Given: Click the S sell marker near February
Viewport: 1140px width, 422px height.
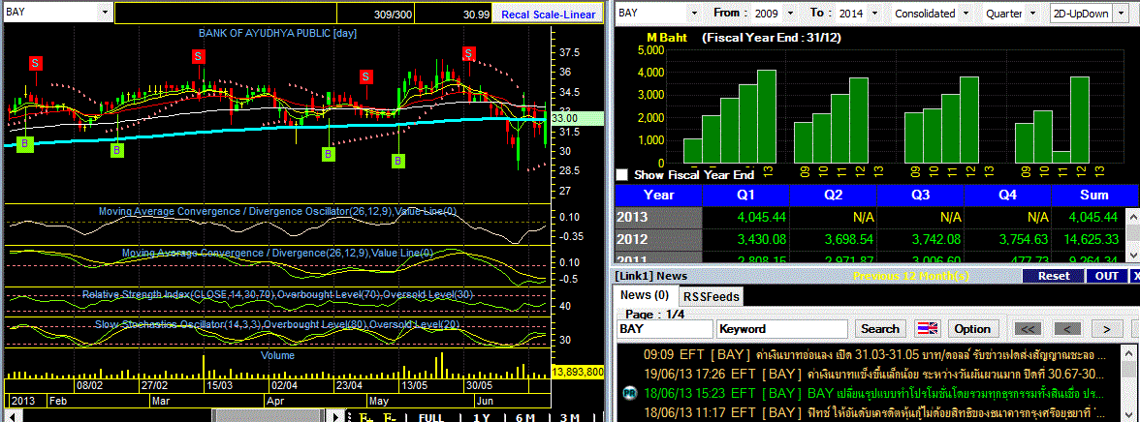Looking at the screenshot, I should [35, 63].
